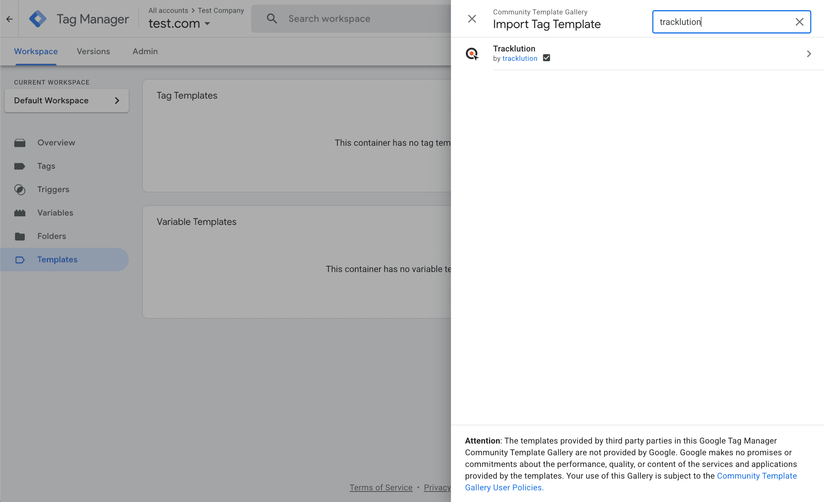Click the Tracklution template logo icon
The image size is (824, 502).
[x=472, y=53]
